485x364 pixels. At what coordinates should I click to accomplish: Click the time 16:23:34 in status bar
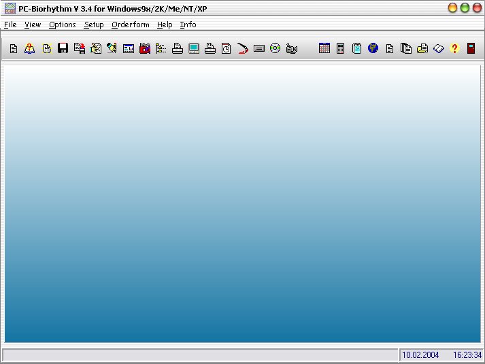click(467, 354)
